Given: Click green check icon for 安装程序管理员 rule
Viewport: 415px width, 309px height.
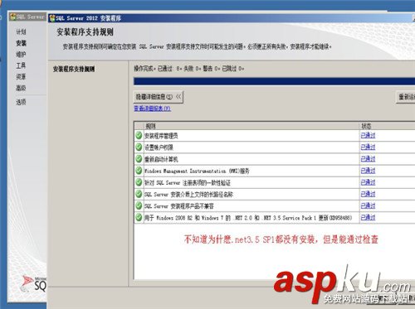Looking at the screenshot, I should (x=139, y=135).
